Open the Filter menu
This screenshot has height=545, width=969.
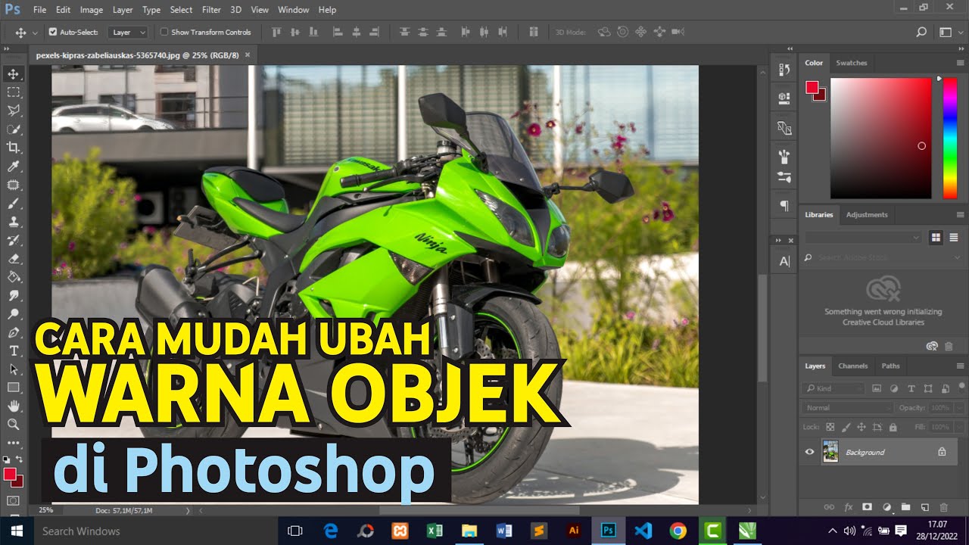pos(211,10)
